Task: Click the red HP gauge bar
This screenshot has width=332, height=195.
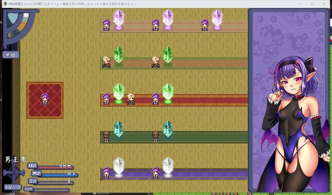Action: (56, 167)
